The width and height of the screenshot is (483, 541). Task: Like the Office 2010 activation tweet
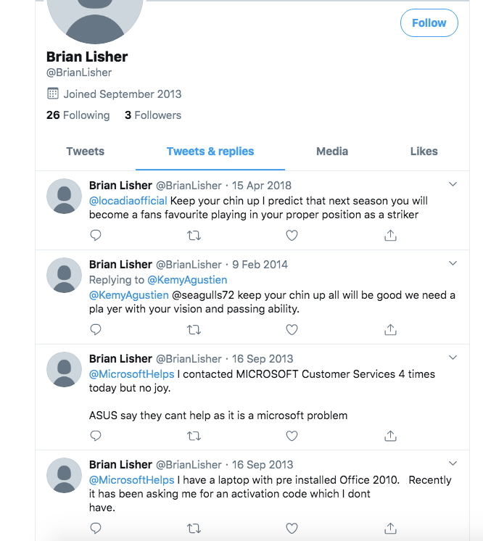tap(292, 528)
